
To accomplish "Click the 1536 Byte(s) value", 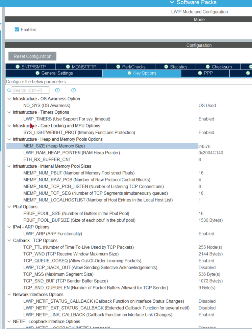I will click(211, 220).
